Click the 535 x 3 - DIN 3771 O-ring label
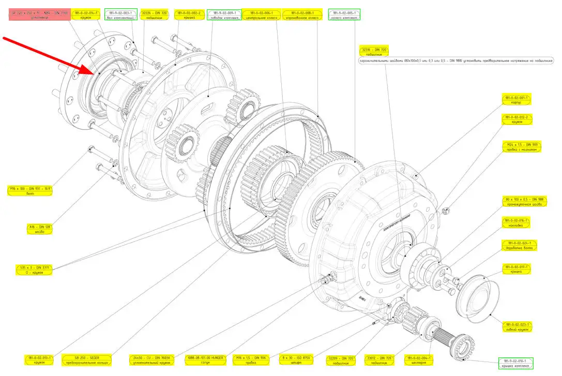This screenshot has width=562, height=376. point(34,270)
